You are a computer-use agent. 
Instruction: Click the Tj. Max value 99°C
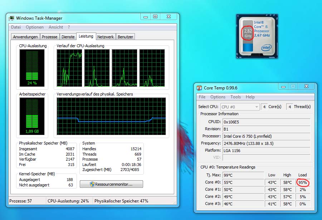click(x=243, y=175)
